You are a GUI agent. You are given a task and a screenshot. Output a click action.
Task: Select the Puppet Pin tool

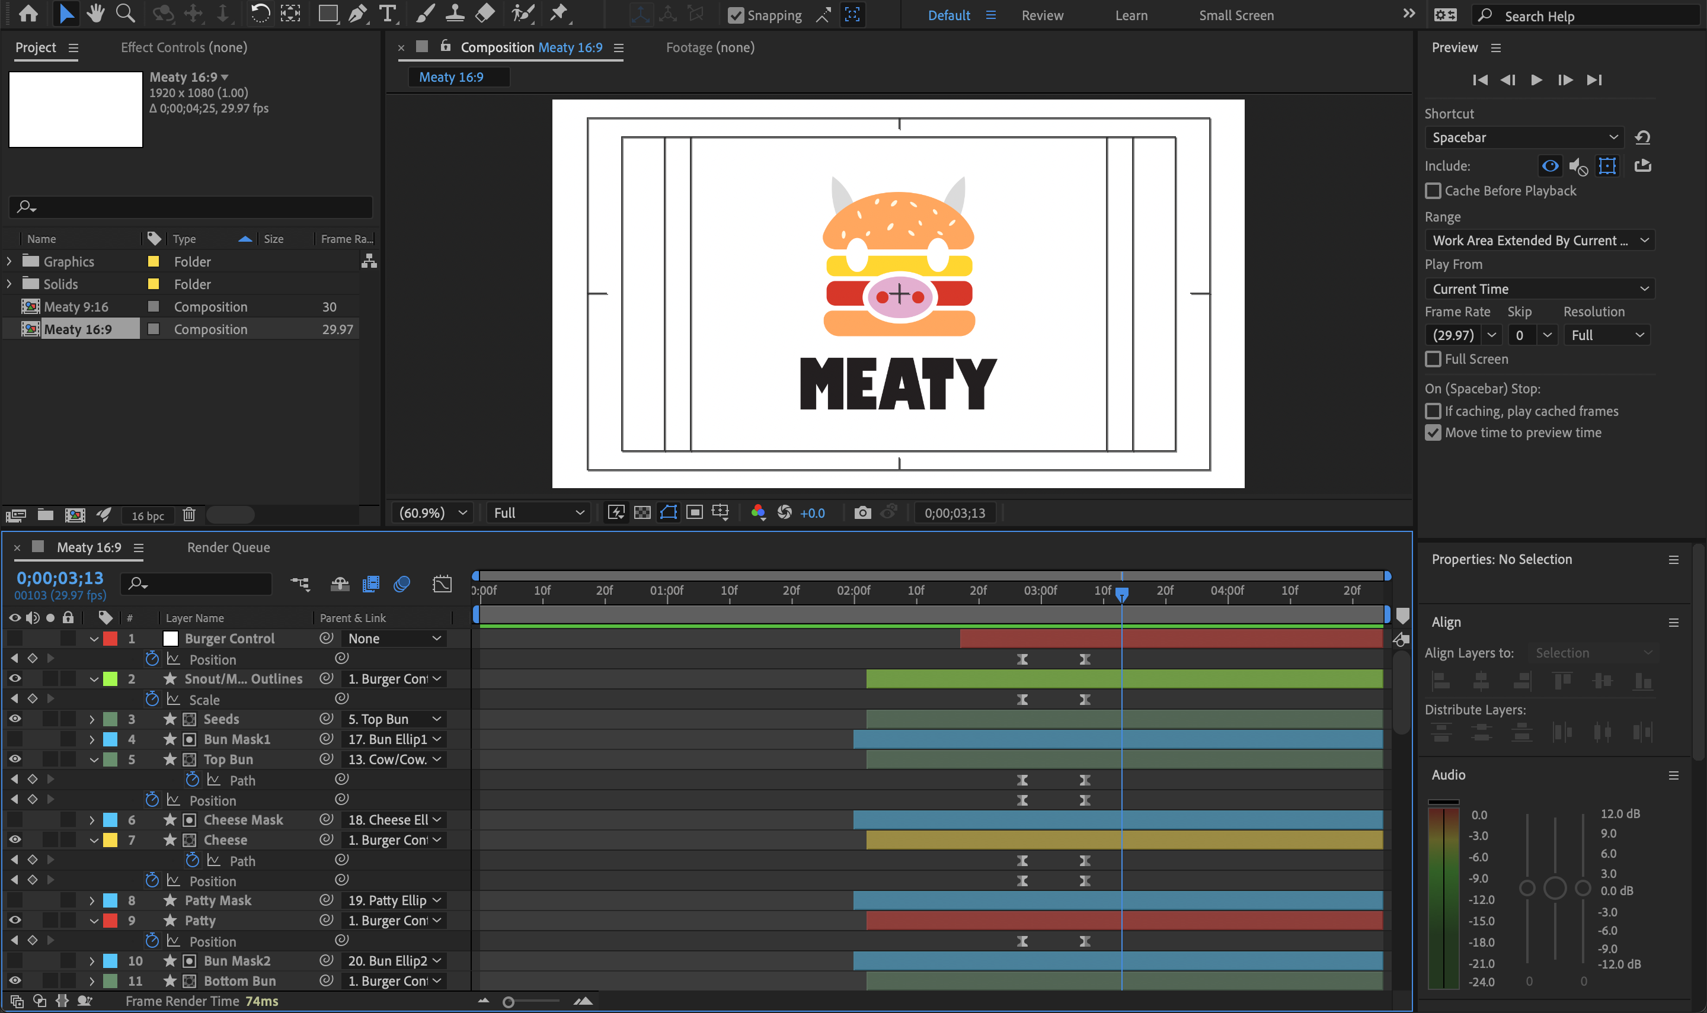coord(559,14)
